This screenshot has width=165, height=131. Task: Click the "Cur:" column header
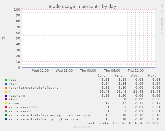(x=101, y=76)
